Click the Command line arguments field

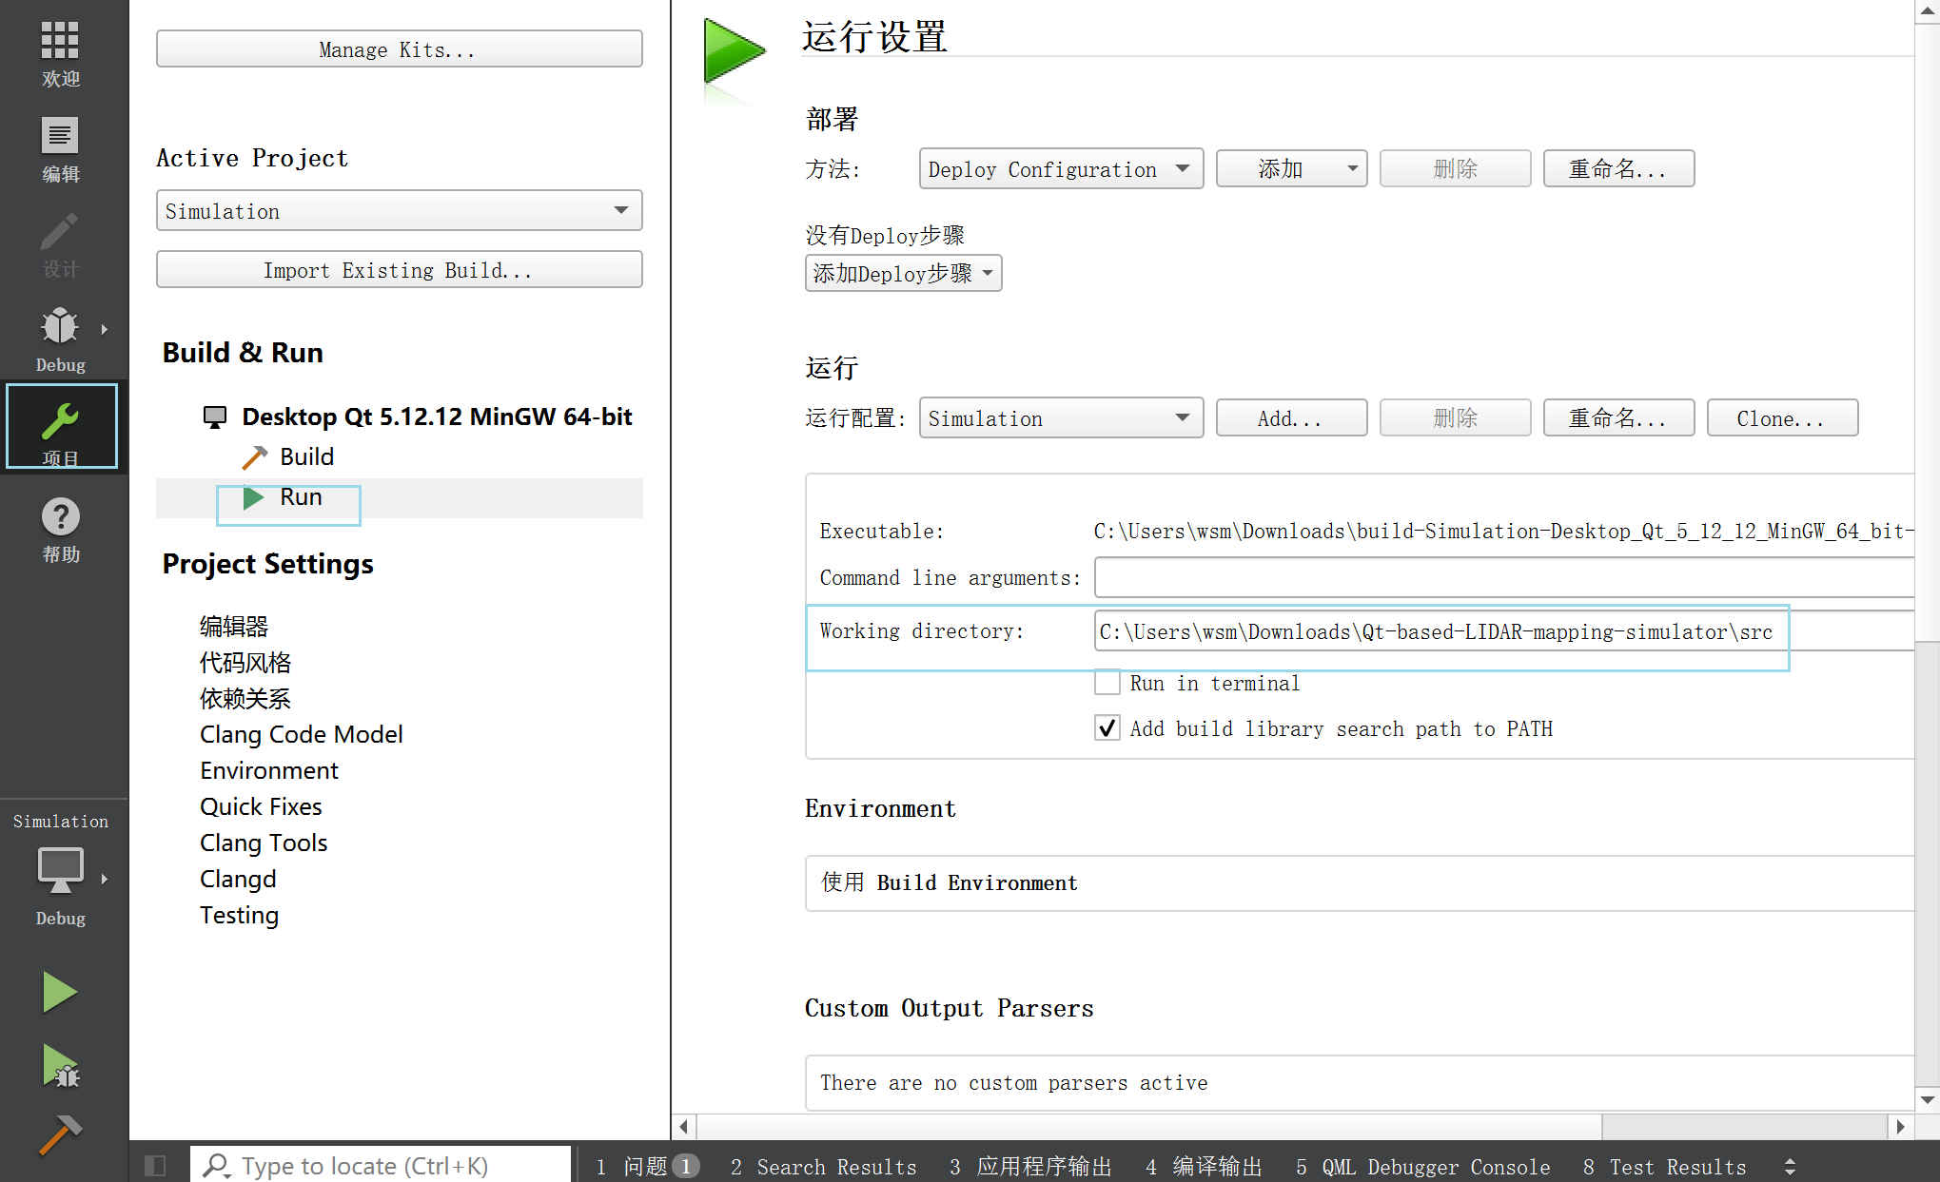1501,577
